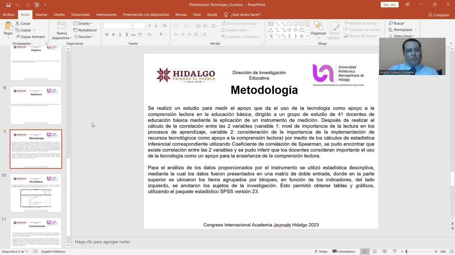Click Buscar magnifier command
Viewport: 455px width, 255px height.
coord(396,23)
